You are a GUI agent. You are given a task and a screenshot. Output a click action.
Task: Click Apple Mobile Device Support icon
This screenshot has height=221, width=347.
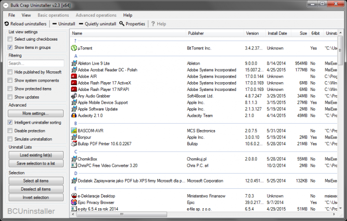[74, 102]
